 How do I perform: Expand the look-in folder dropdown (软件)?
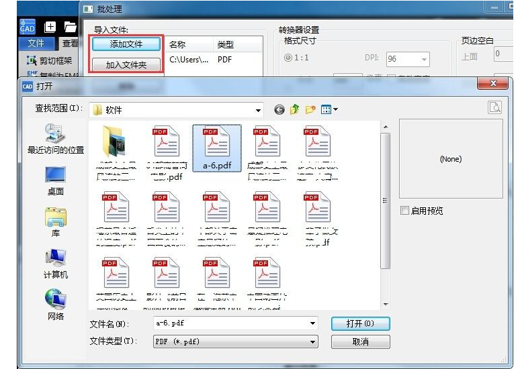(259, 110)
